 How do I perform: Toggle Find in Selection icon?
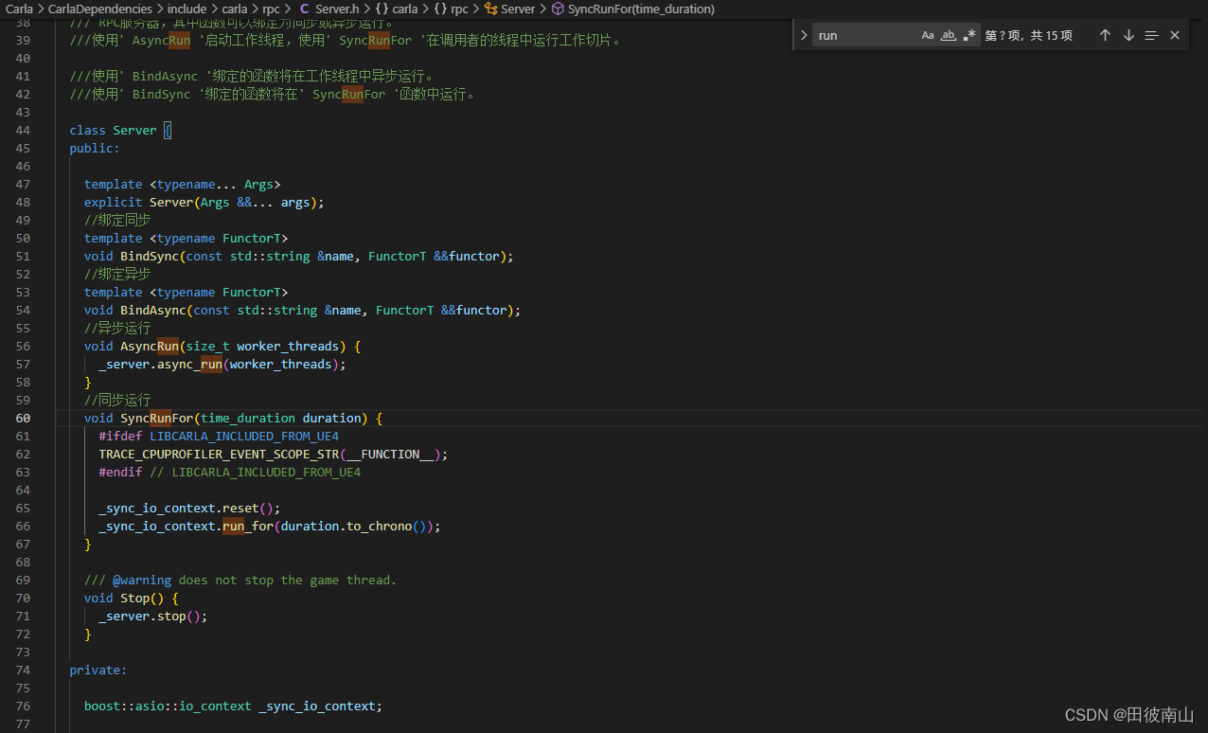point(1151,35)
